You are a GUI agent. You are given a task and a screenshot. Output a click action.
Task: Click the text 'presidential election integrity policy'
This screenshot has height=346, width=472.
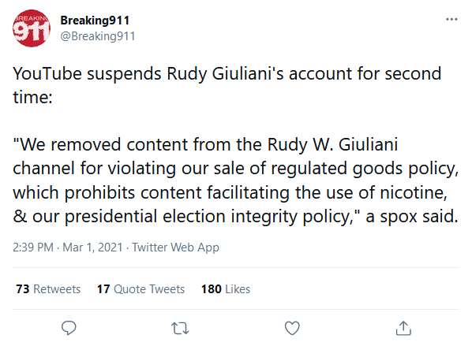(209, 217)
